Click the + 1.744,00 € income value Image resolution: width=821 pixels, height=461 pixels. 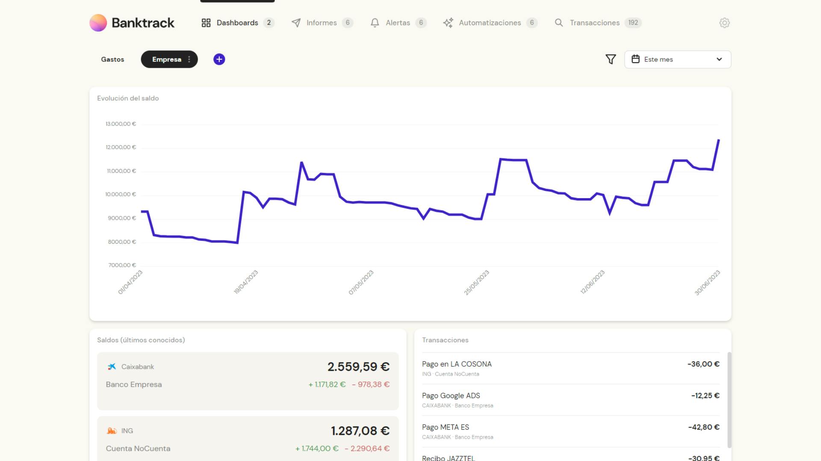pyautogui.click(x=317, y=449)
